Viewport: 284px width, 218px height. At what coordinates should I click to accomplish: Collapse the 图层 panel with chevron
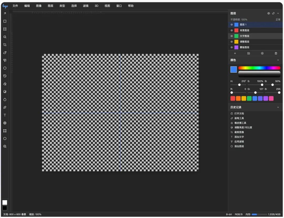point(278,13)
